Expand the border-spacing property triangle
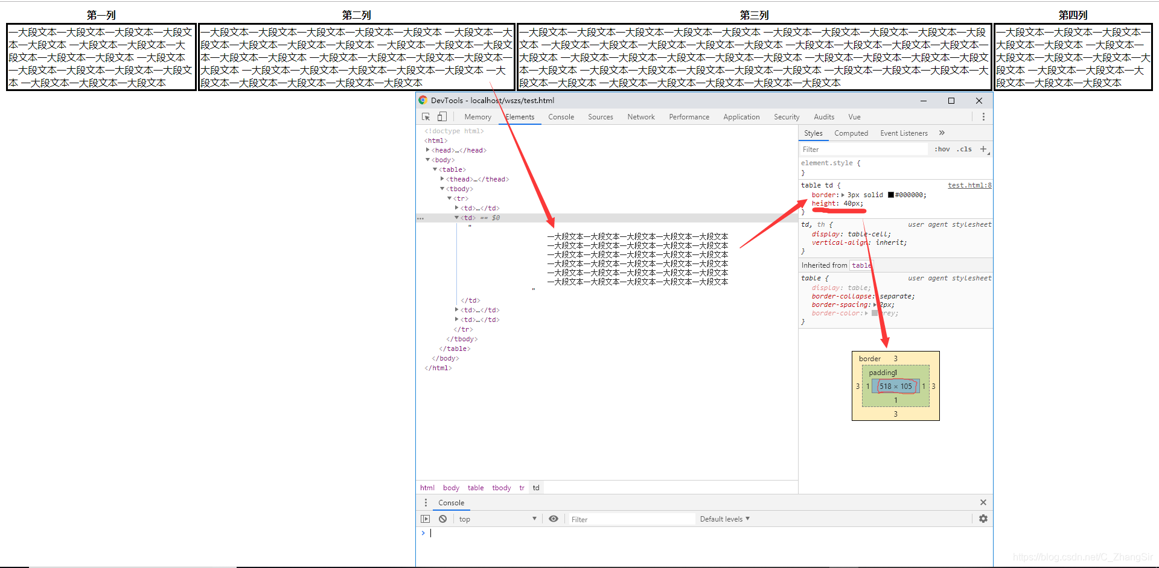This screenshot has height=568, width=1159. (x=875, y=305)
